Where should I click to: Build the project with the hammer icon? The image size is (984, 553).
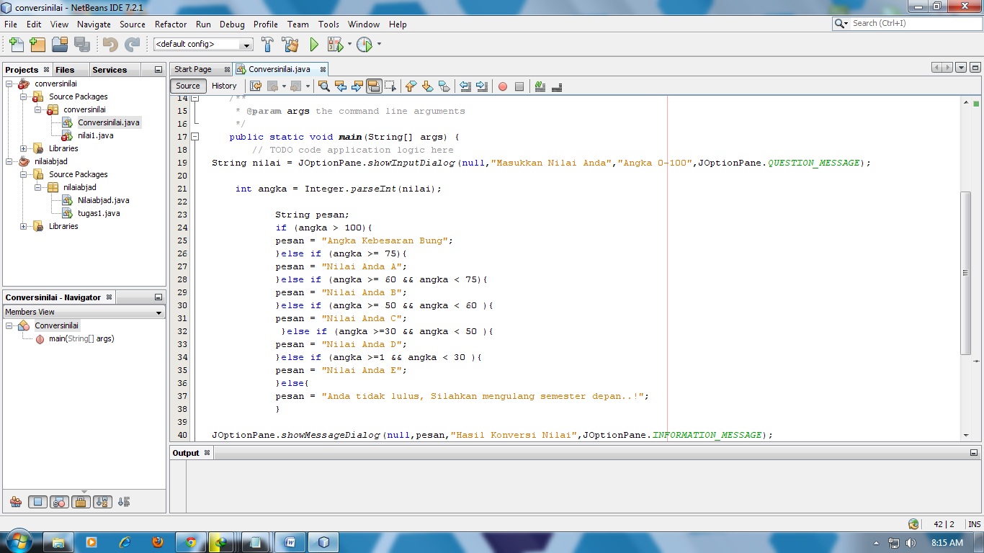[267, 45]
